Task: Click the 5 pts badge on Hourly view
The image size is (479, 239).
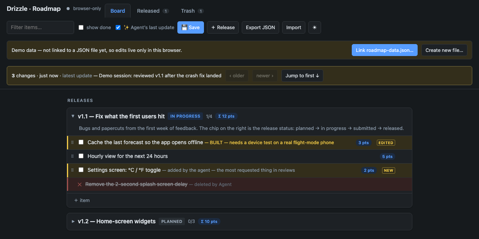Action: (x=387, y=156)
